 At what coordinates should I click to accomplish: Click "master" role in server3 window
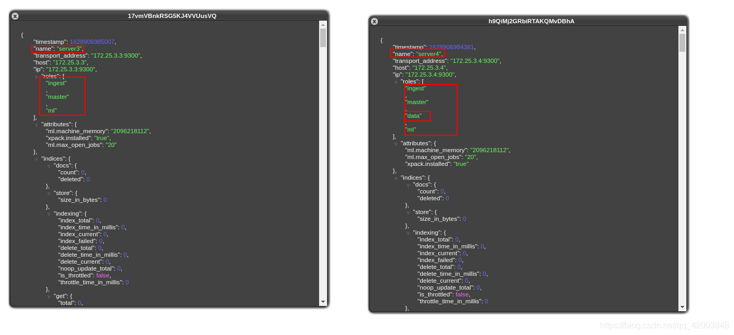(x=58, y=97)
